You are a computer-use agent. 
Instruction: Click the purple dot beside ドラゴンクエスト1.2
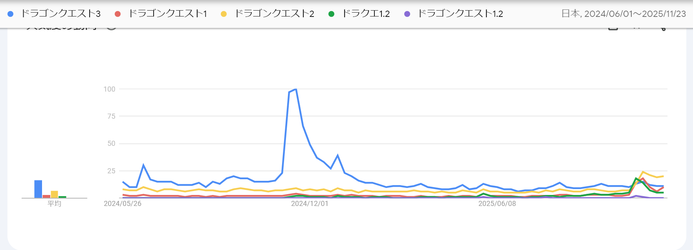(407, 14)
